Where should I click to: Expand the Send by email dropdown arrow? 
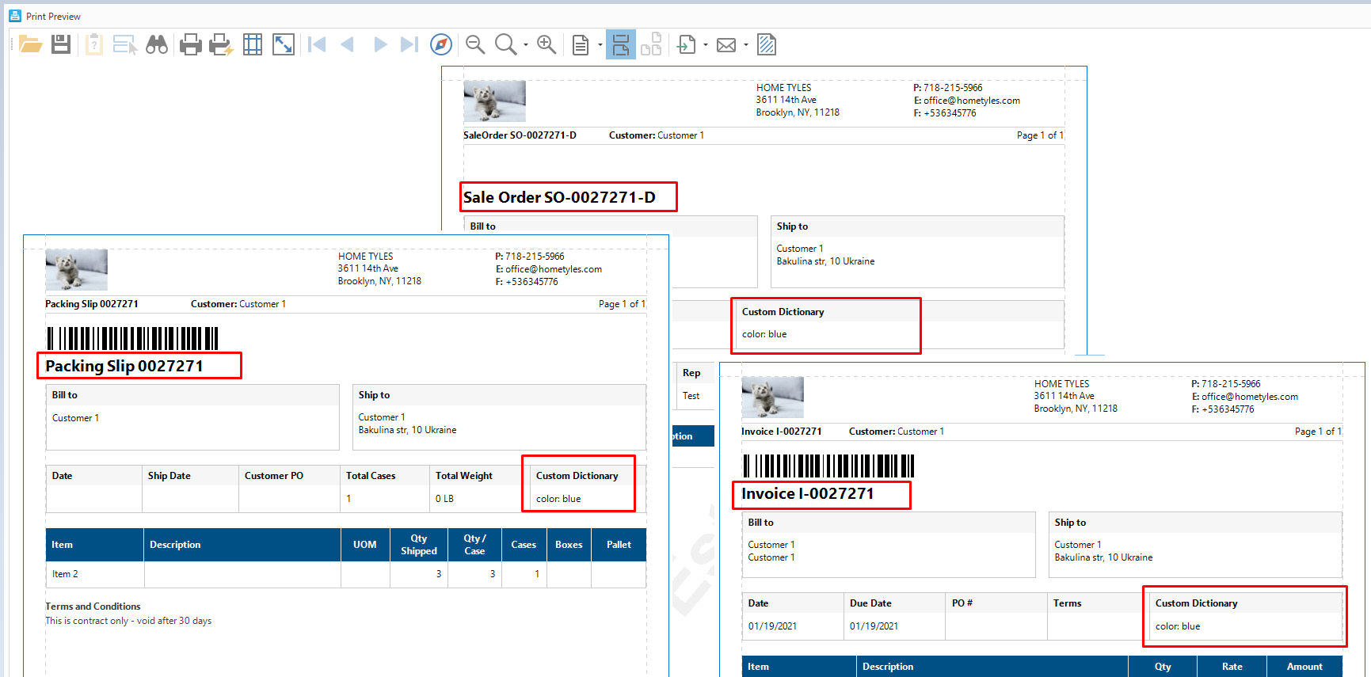point(746,45)
